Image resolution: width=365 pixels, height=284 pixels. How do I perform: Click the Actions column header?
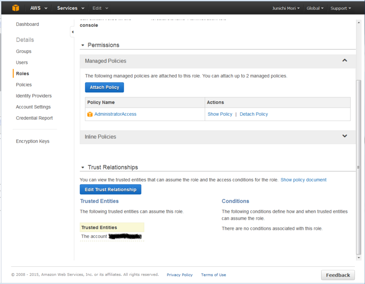(278, 103)
